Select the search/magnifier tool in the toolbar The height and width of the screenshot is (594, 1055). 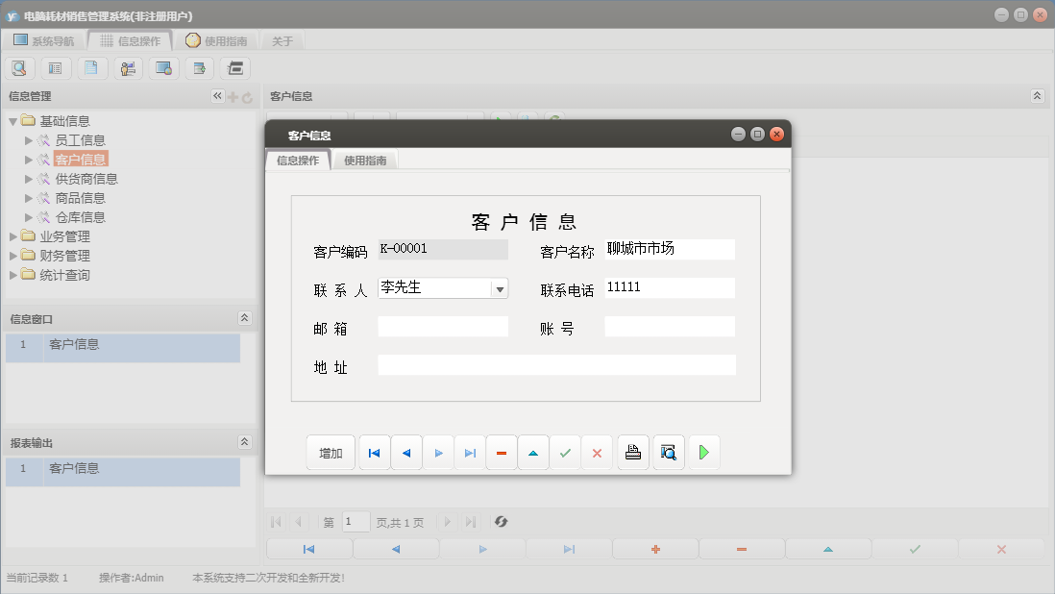(19, 67)
